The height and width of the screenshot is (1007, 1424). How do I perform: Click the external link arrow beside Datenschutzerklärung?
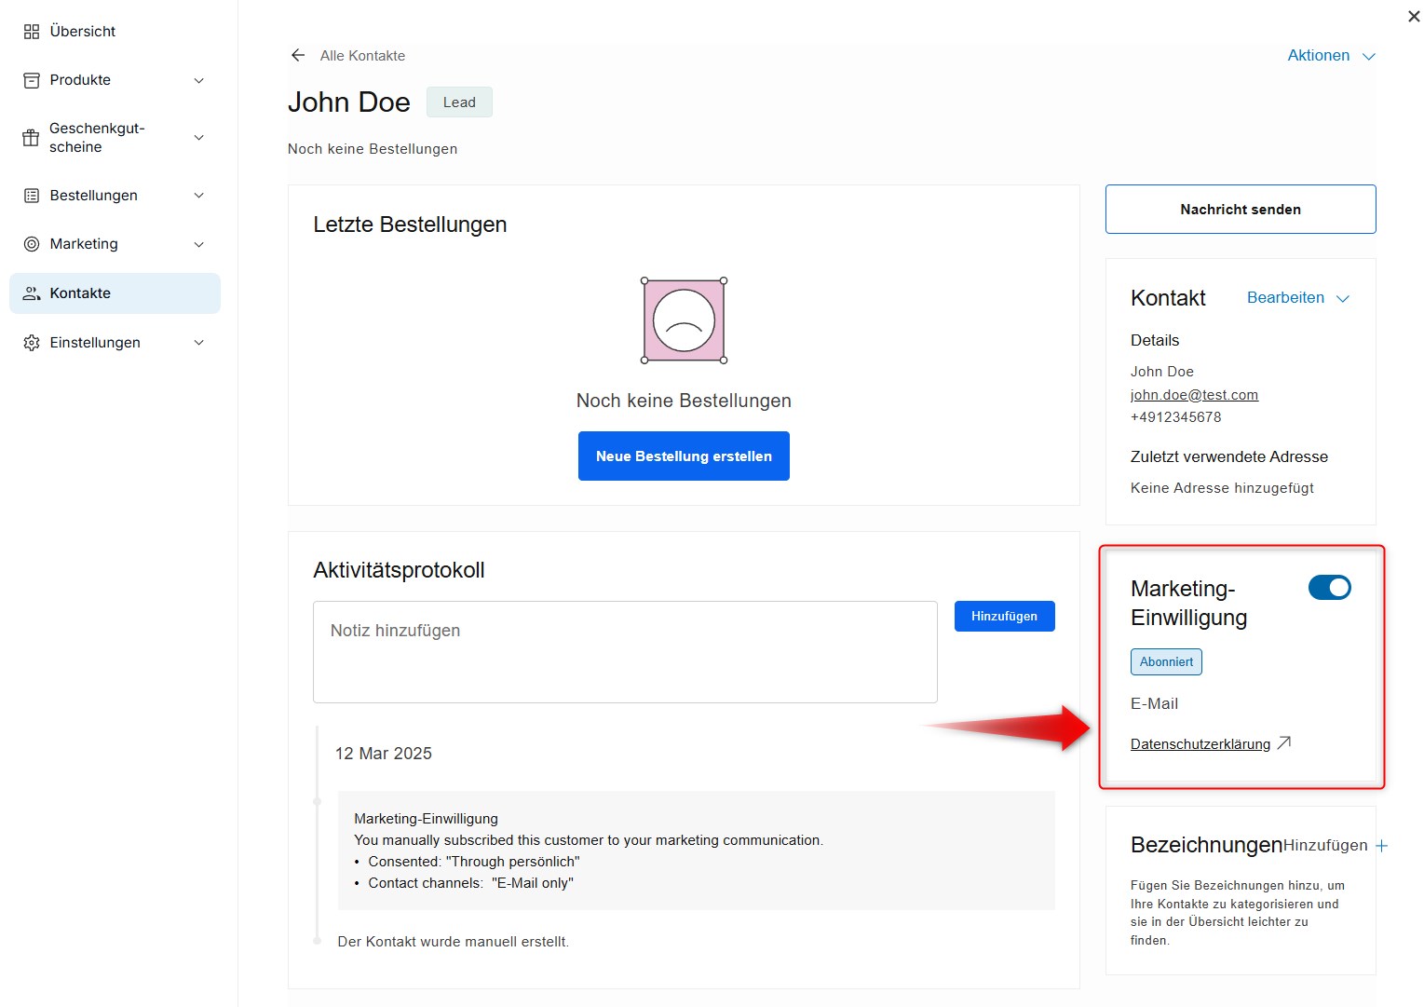pos(1284,743)
